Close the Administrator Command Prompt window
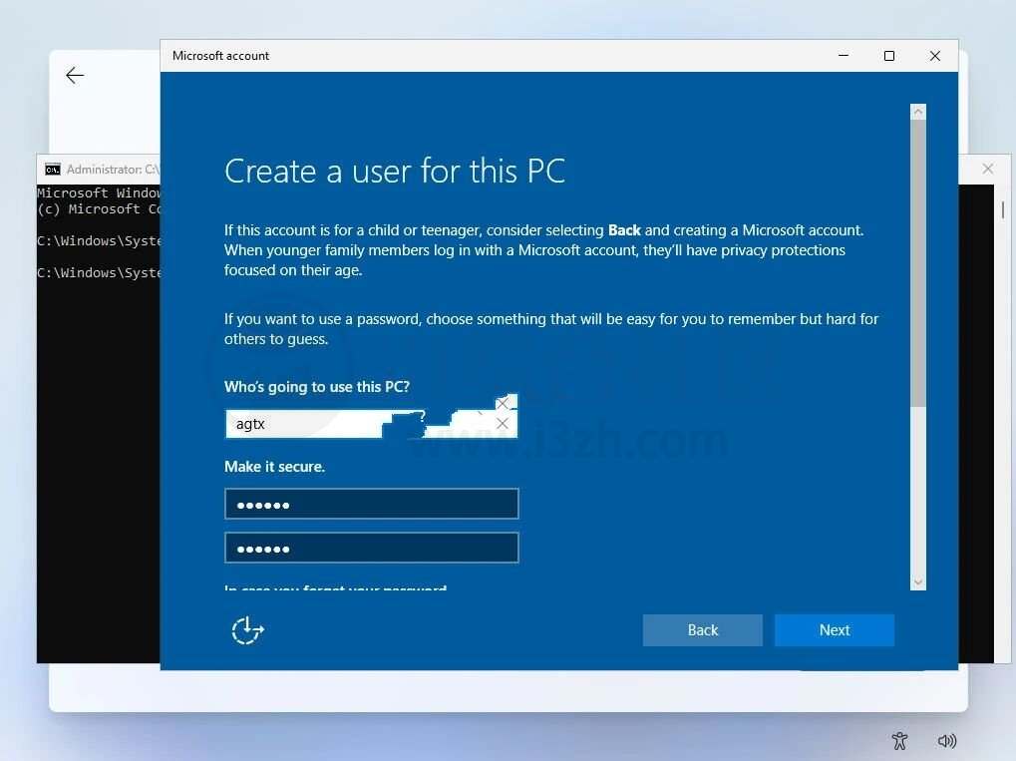Image resolution: width=1016 pixels, height=761 pixels. pos(987,169)
